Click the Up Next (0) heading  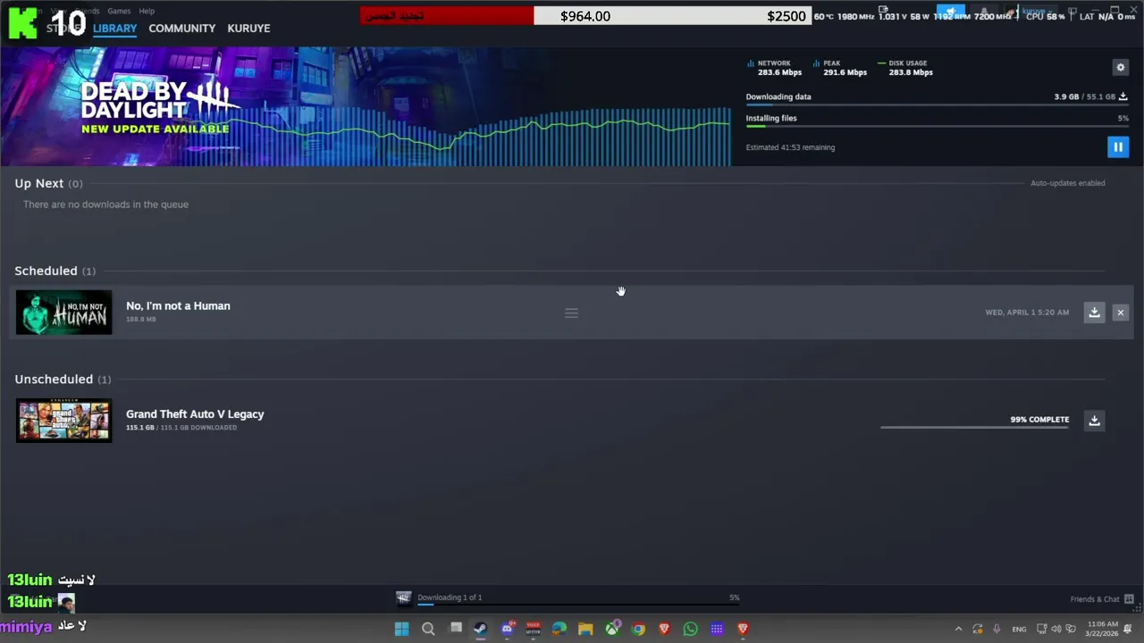(x=48, y=183)
